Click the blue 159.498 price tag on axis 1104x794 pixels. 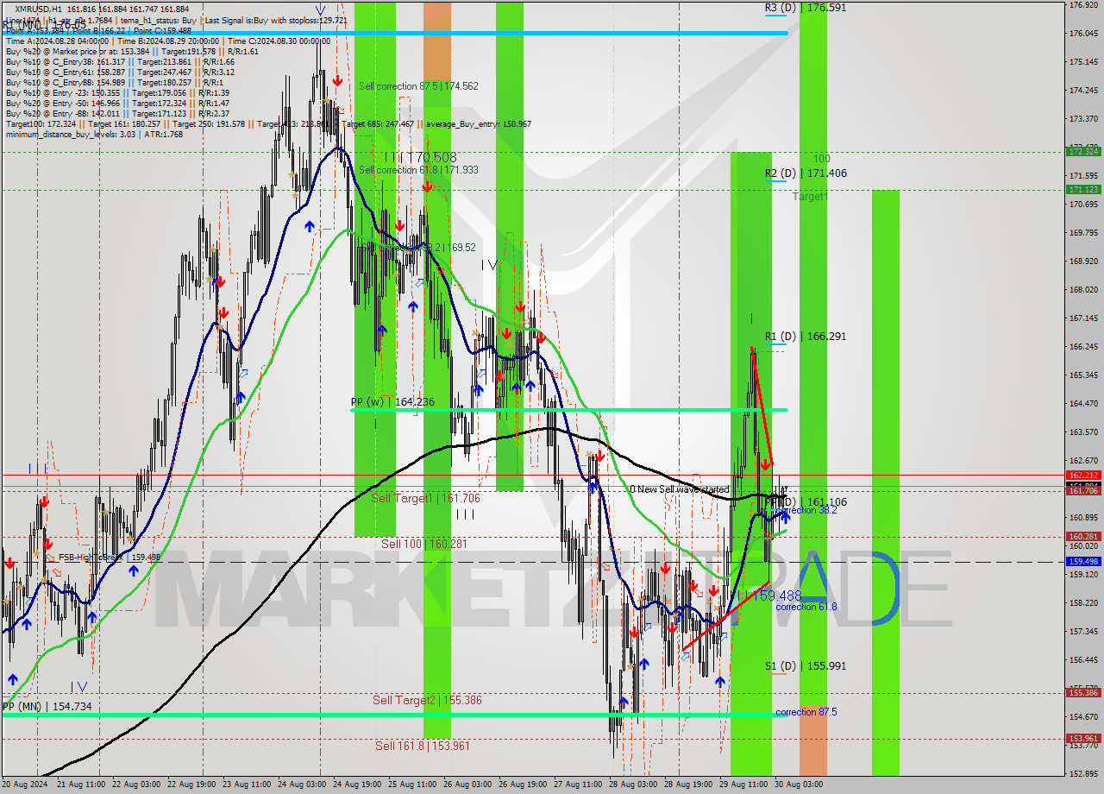[x=1083, y=561]
